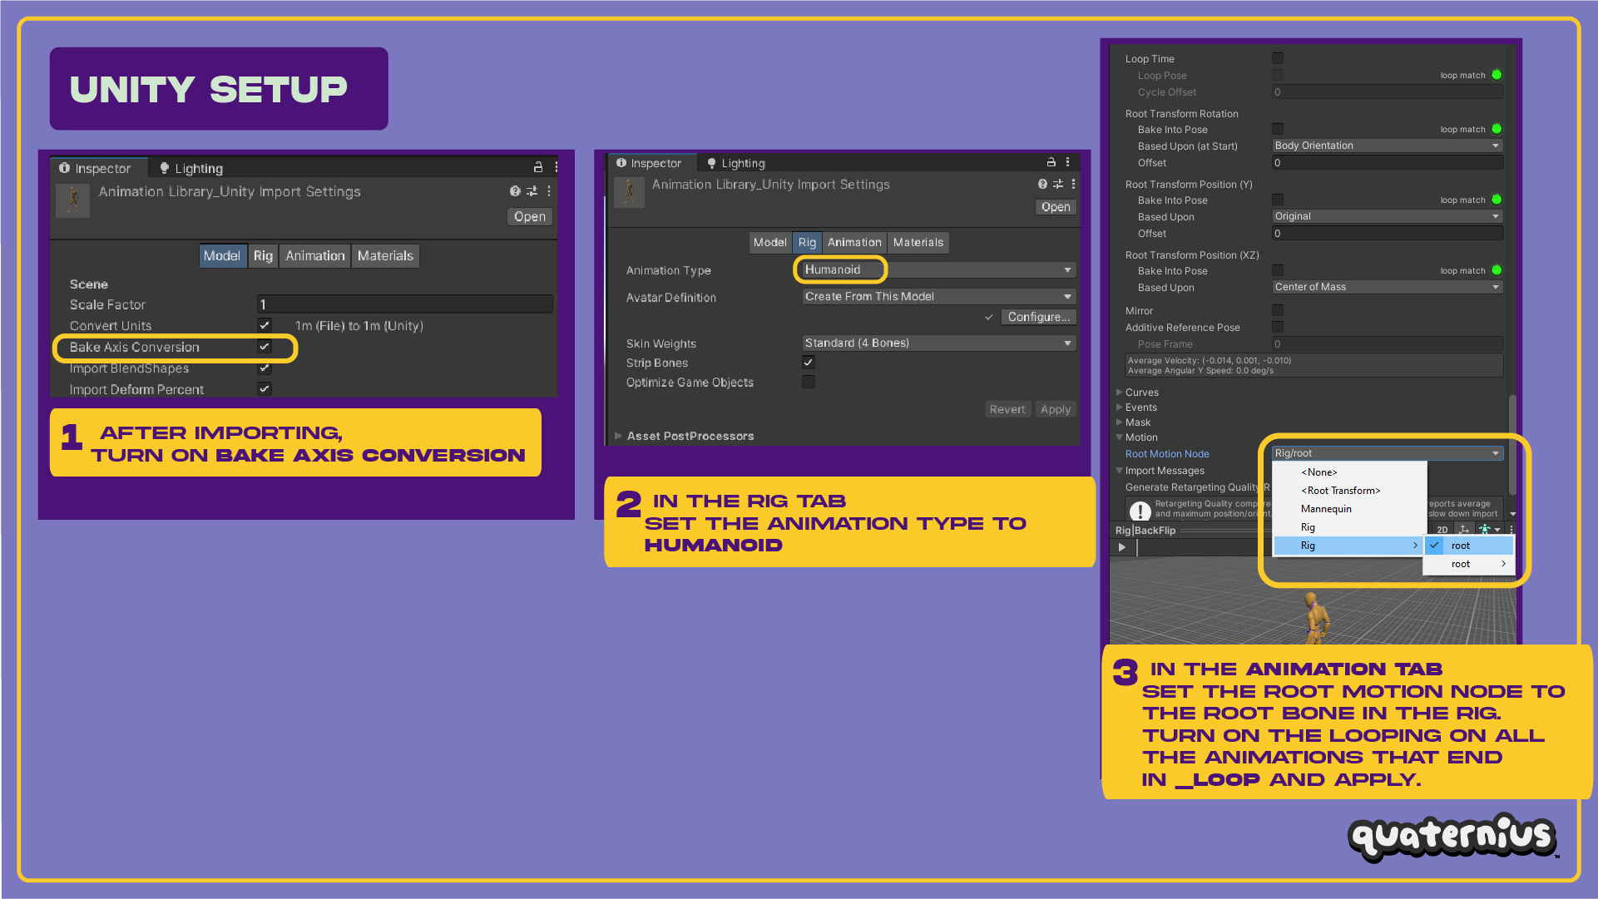The height and width of the screenshot is (899, 1598).
Task: Click the avatar humanoid icon in the preview toolbar
Action: 1485,530
